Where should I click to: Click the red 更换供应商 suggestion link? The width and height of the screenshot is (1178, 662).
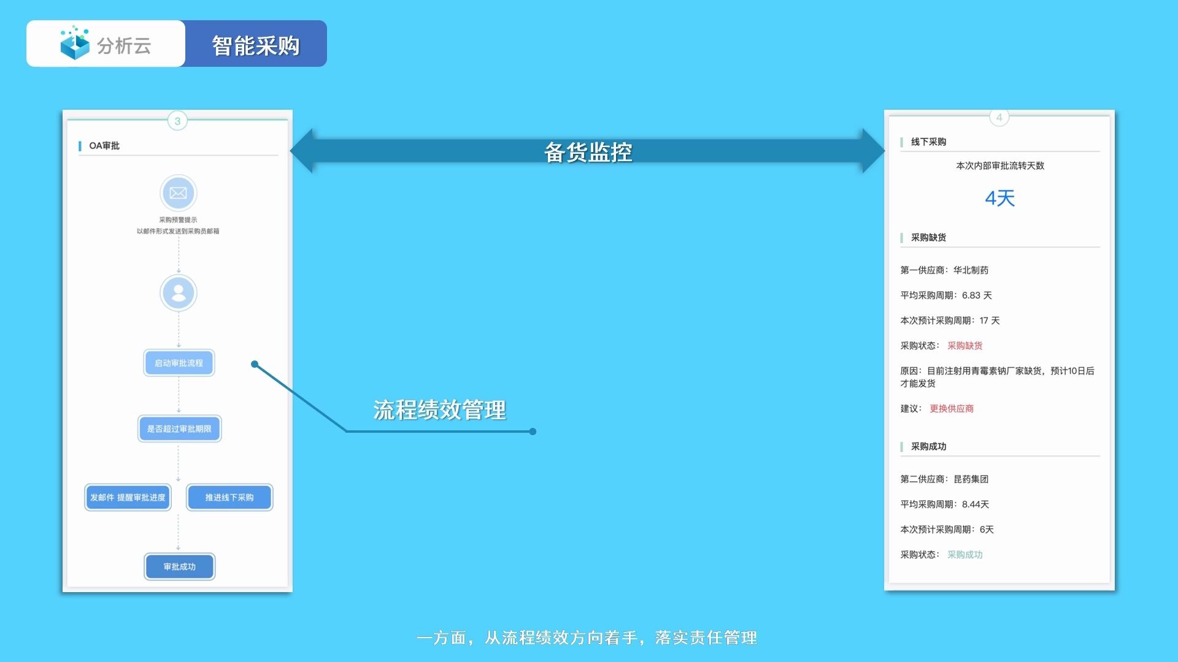tap(951, 409)
